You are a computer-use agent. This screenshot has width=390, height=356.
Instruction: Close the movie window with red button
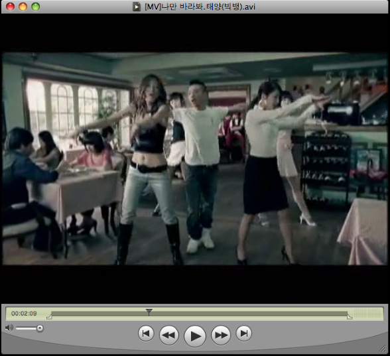pyautogui.click(x=10, y=7)
